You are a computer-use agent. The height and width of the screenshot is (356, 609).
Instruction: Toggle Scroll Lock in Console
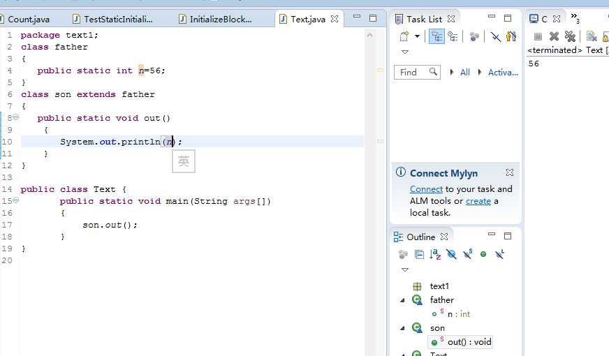(606, 36)
